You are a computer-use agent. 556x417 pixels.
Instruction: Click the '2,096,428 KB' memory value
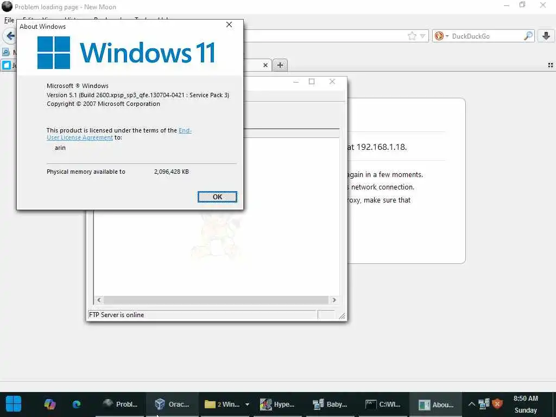click(171, 172)
